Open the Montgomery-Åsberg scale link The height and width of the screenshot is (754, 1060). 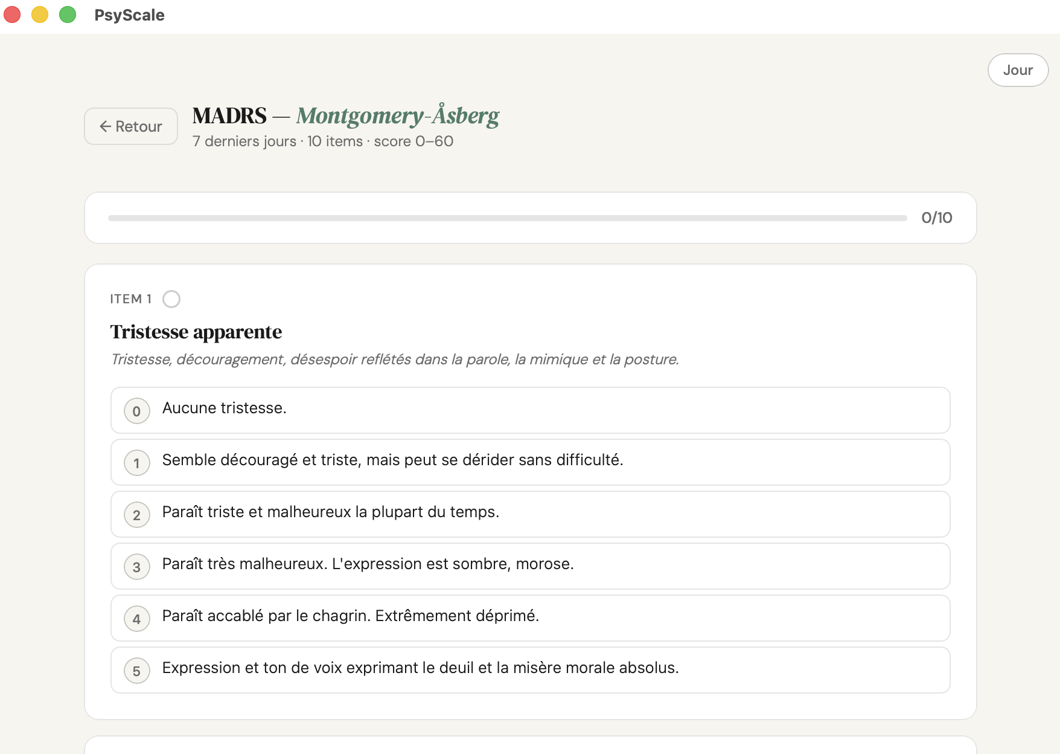pos(397,116)
